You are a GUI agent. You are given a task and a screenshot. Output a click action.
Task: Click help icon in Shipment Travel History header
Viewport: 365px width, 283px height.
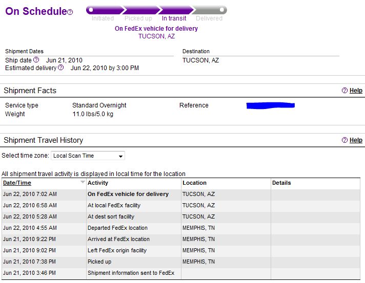pyautogui.click(x=344, y=140)
